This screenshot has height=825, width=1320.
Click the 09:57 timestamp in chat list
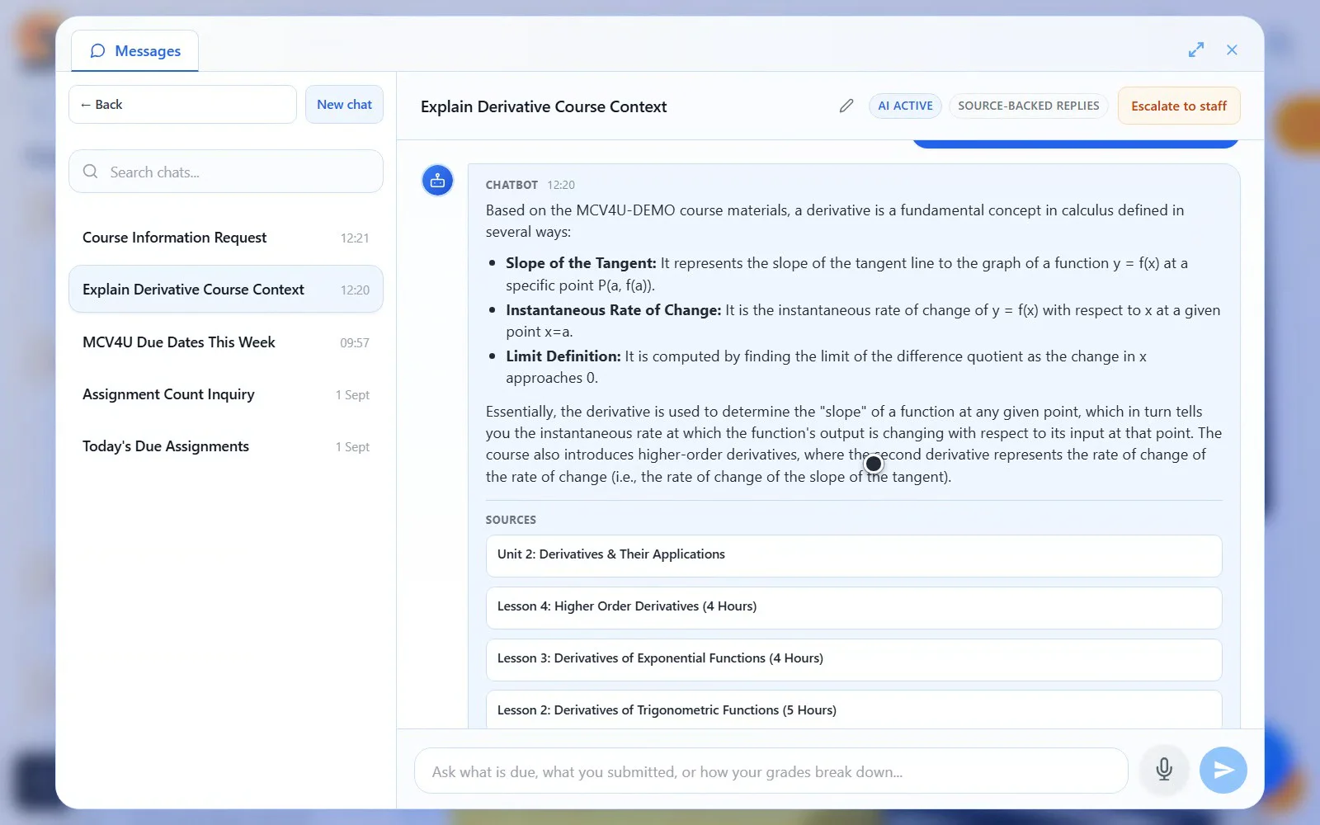[355, 342]
